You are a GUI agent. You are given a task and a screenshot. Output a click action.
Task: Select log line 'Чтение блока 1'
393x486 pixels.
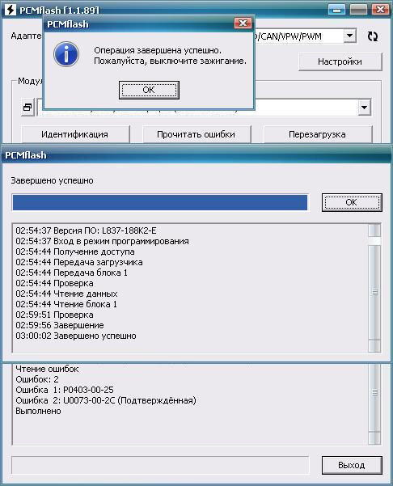point(66,304)
